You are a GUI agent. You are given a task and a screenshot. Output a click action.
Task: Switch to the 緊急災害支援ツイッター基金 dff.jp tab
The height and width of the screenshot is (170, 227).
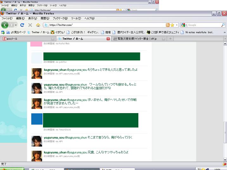(139, 39)
